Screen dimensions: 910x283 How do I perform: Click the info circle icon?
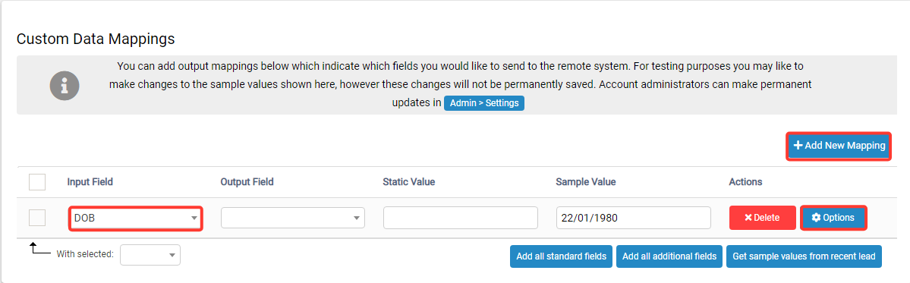[64, 86]
